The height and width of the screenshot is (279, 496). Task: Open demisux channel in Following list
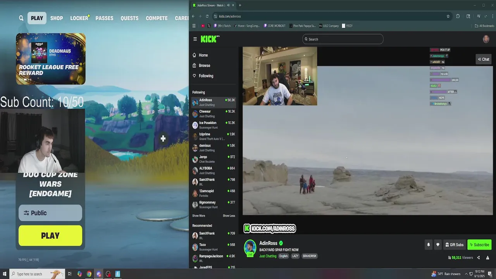click(214, 148)
